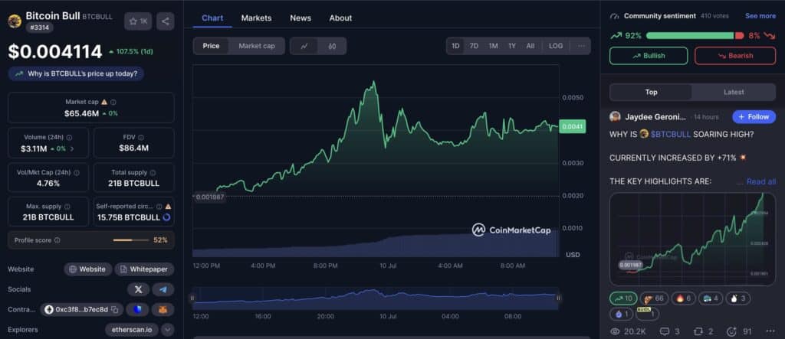Click See more for community sentiment

[760, 16]
